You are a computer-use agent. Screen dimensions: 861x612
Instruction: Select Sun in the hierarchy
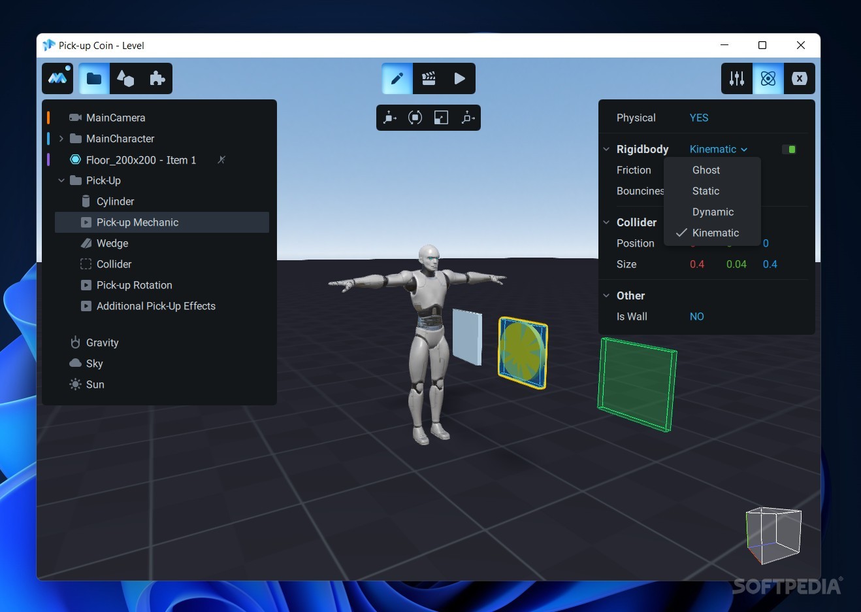(x=95, y=384)
